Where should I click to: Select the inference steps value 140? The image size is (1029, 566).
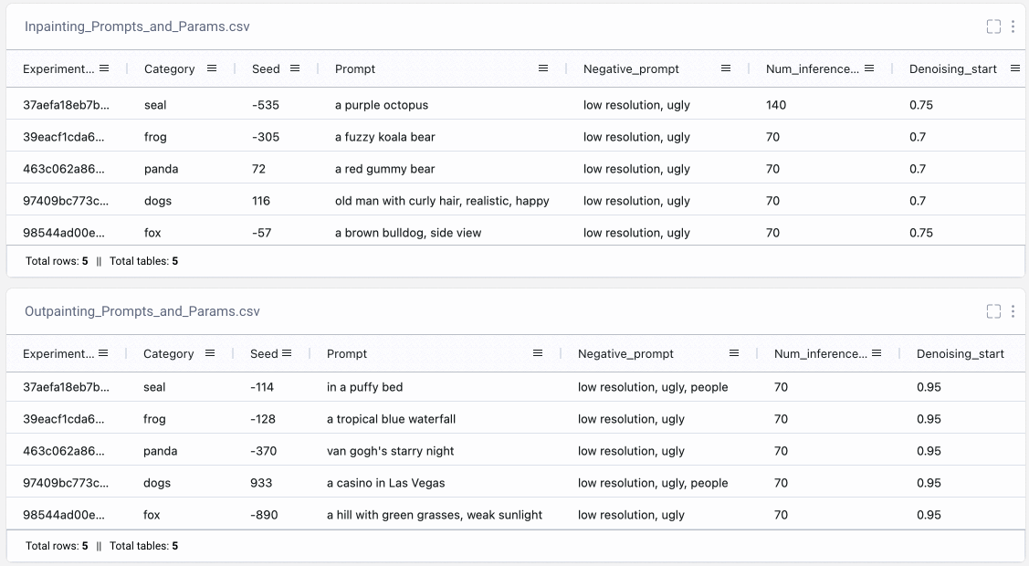pos(776,105)
